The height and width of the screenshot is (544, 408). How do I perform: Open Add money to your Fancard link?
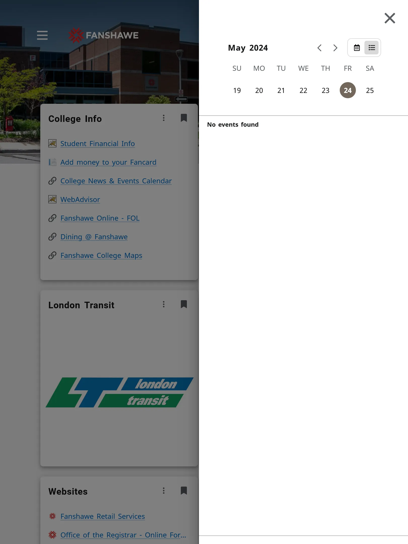108,162
